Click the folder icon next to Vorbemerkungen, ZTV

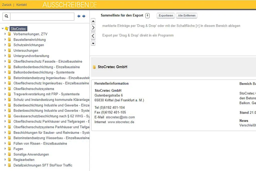coord(9,34)
